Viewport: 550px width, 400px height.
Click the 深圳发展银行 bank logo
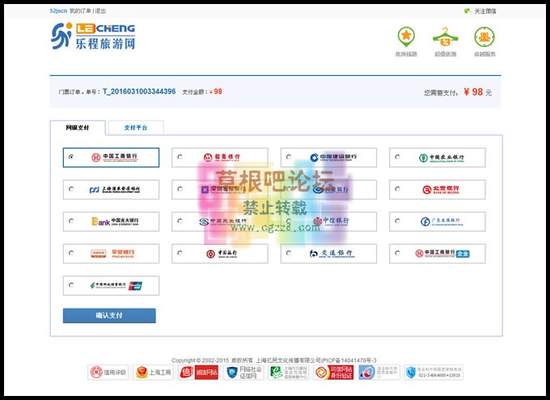223,189
